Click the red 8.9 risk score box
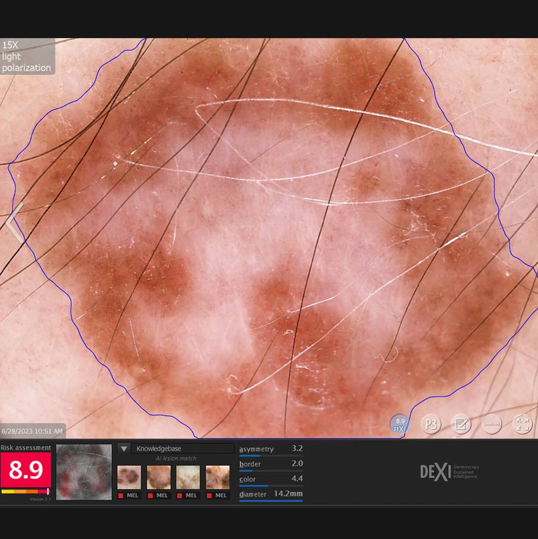The width and height of the screenshot is (538, 539). pyautogui.click(x=26, y=469)
